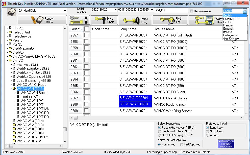The height and width of the screenshot is (155, 250).
Task: Open the C: Hard Disk drive dropdown
Action: 64,11
